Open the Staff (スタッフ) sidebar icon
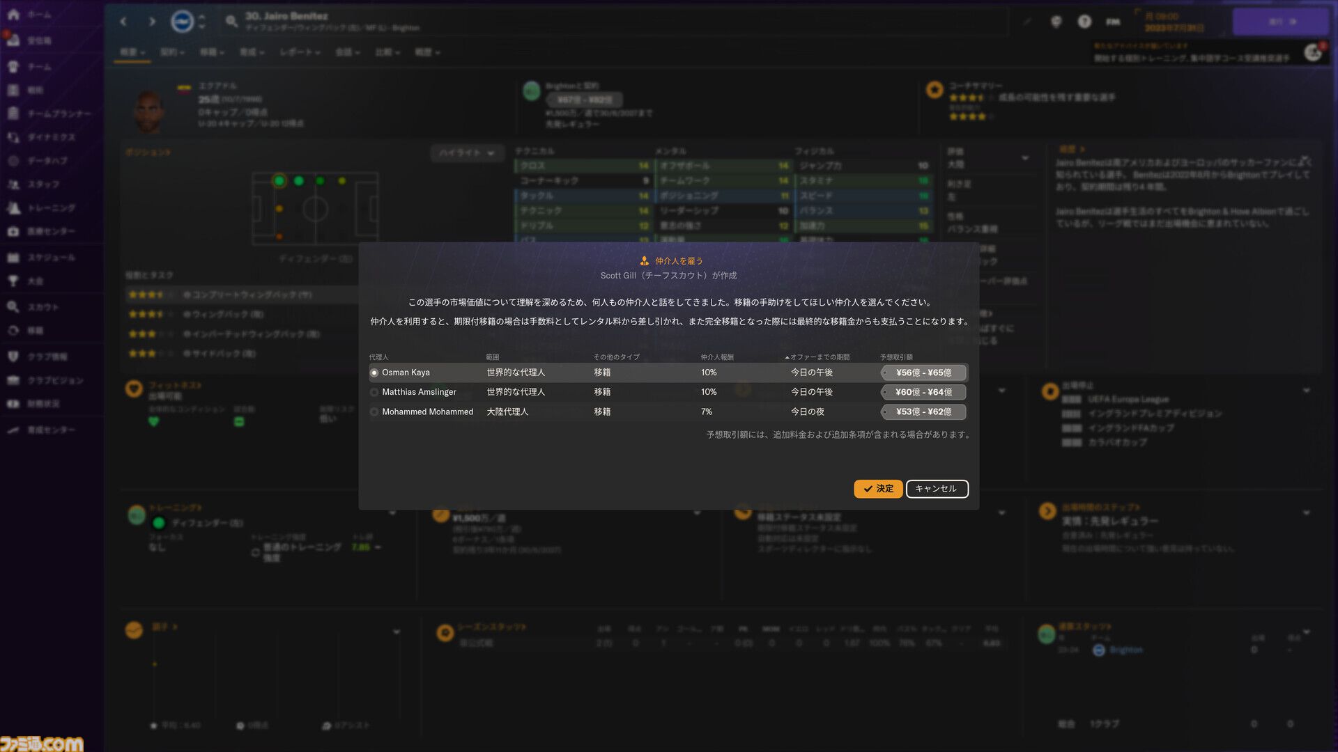Screen dimensions: 1338x752 point(13,185)
